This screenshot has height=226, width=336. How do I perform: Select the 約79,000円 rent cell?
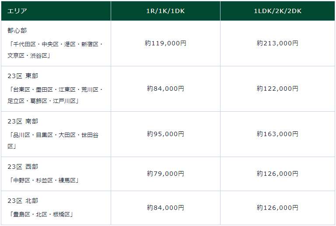(x=165, y=174)
